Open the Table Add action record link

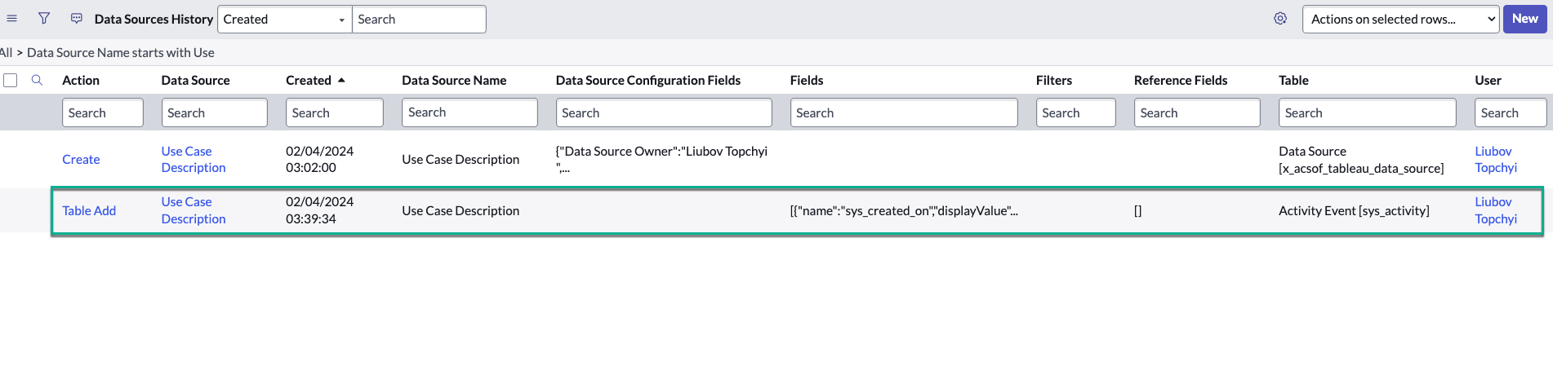pyautogui.click(x=89, y=210)
